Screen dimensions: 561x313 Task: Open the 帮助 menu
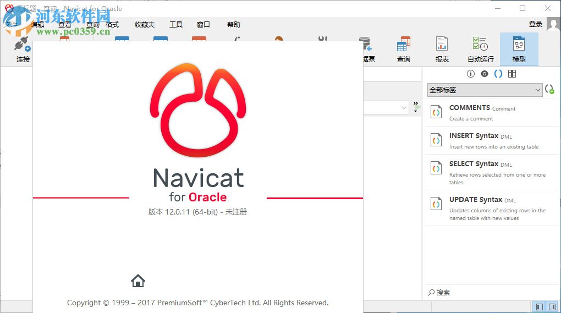234,24
